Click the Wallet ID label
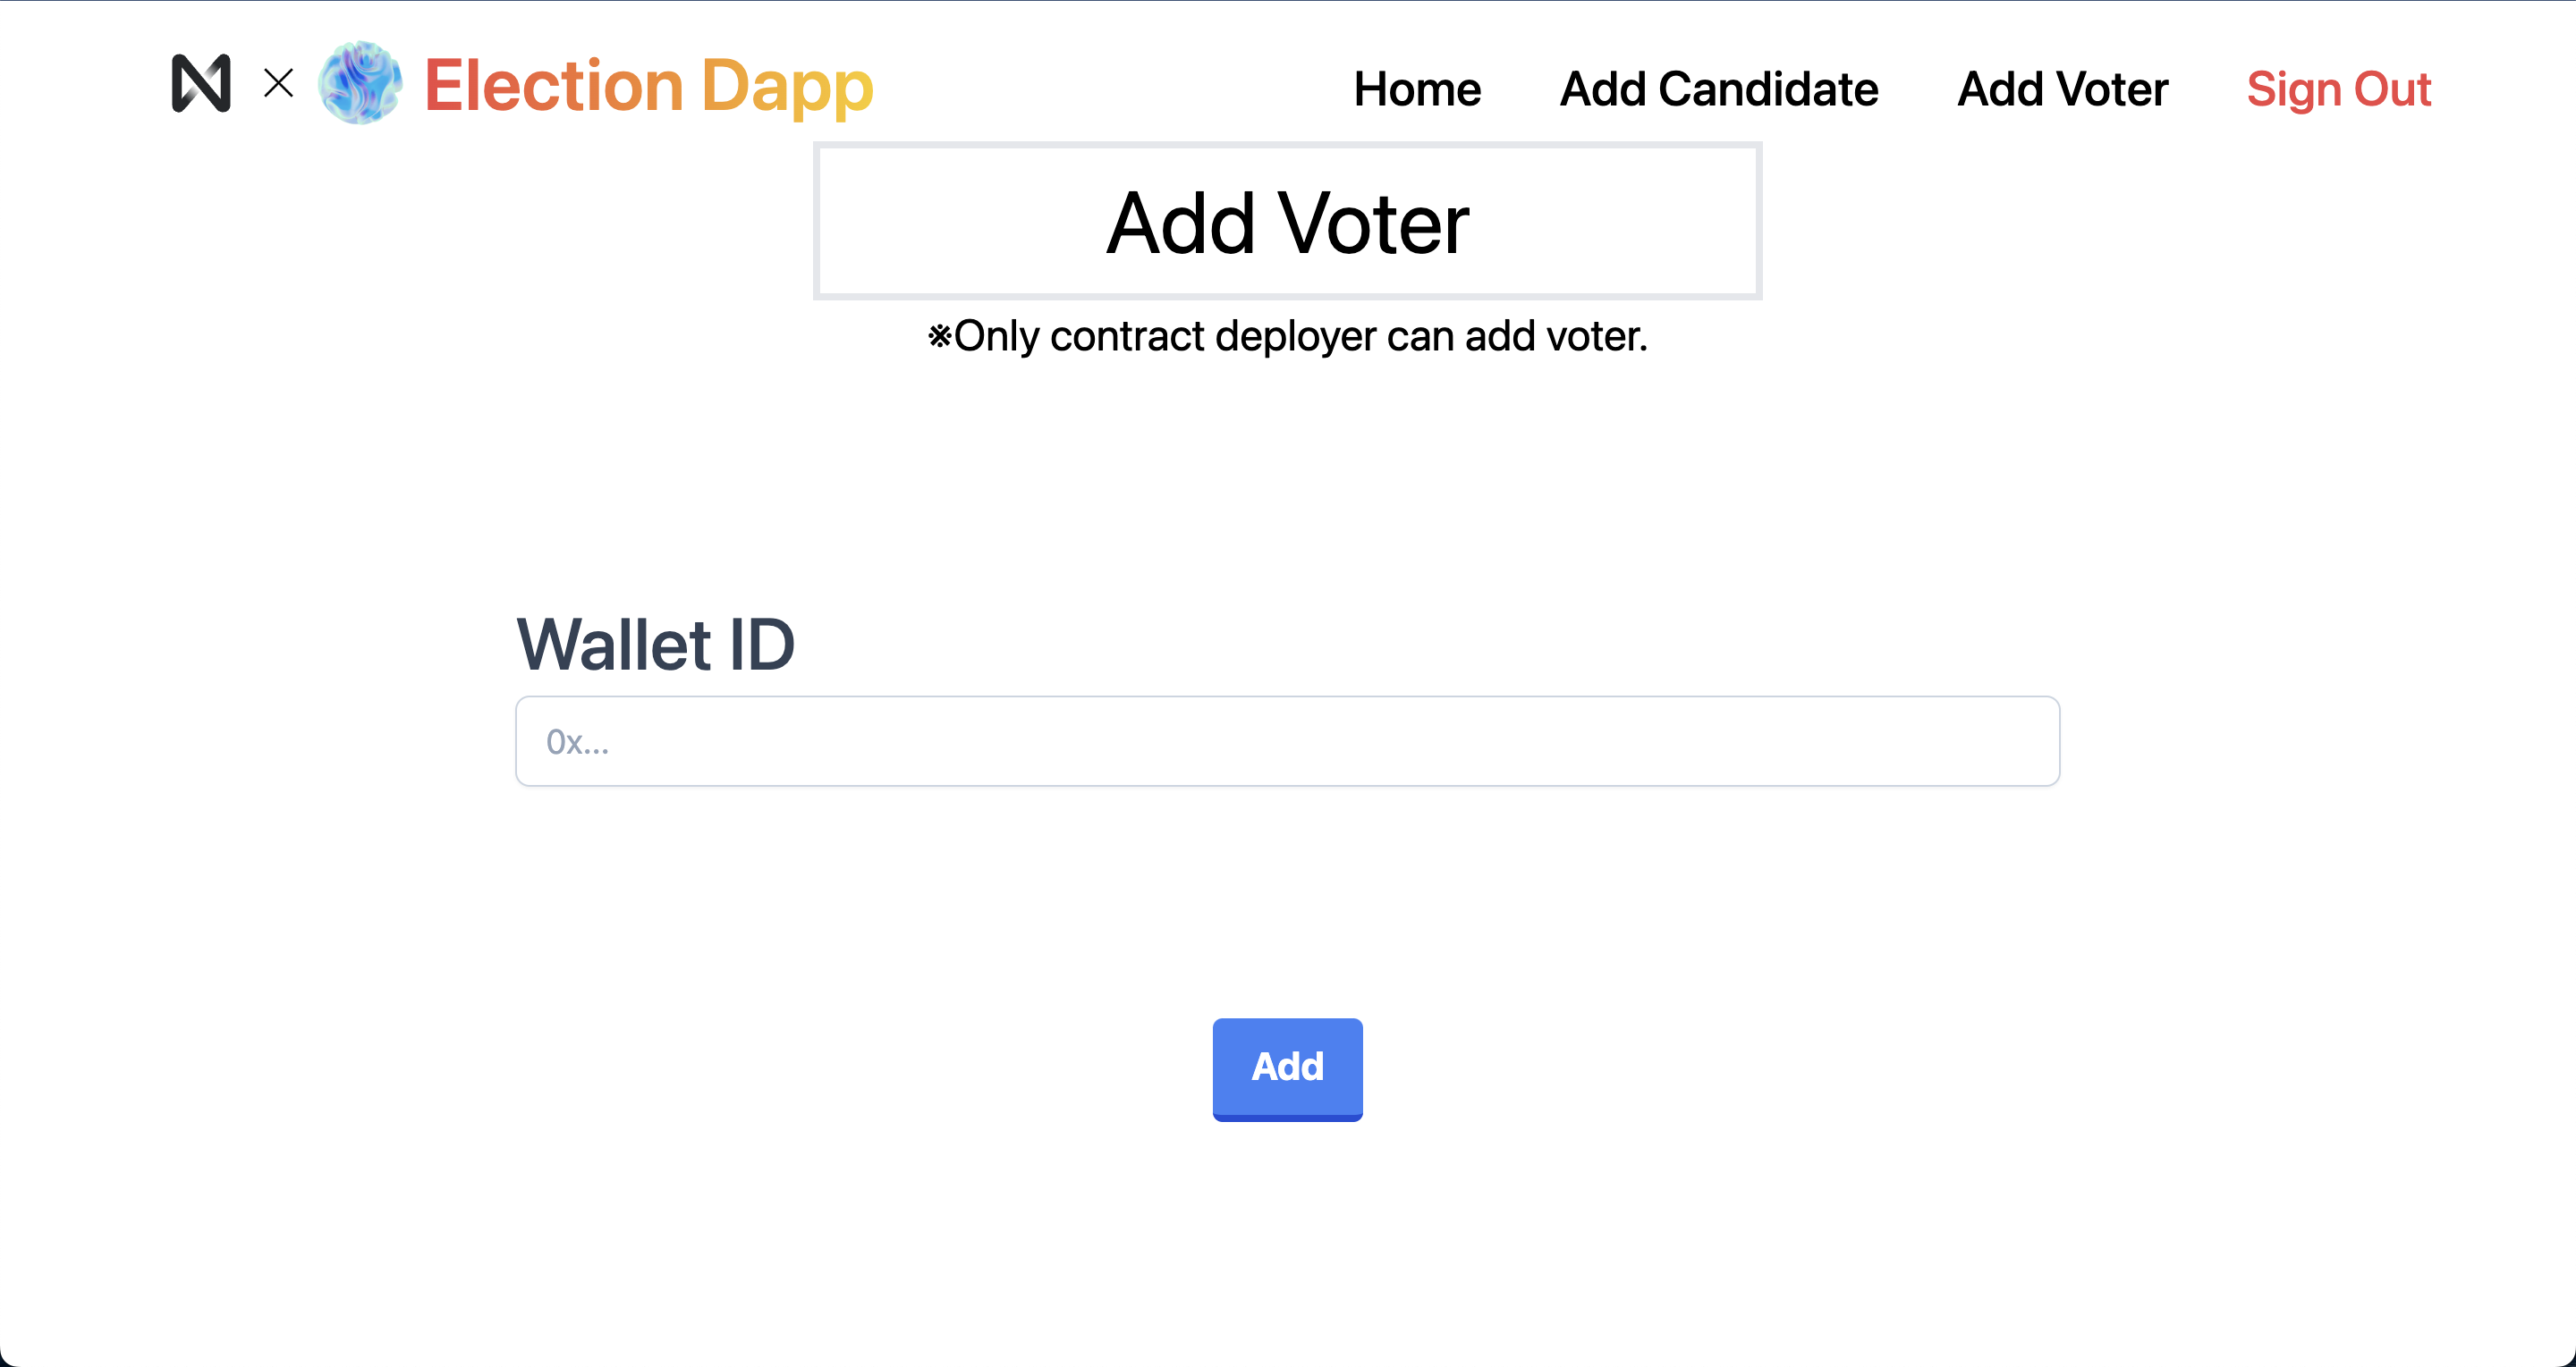This screenshot has width=2576, height=1367. [x=655, y=645]
